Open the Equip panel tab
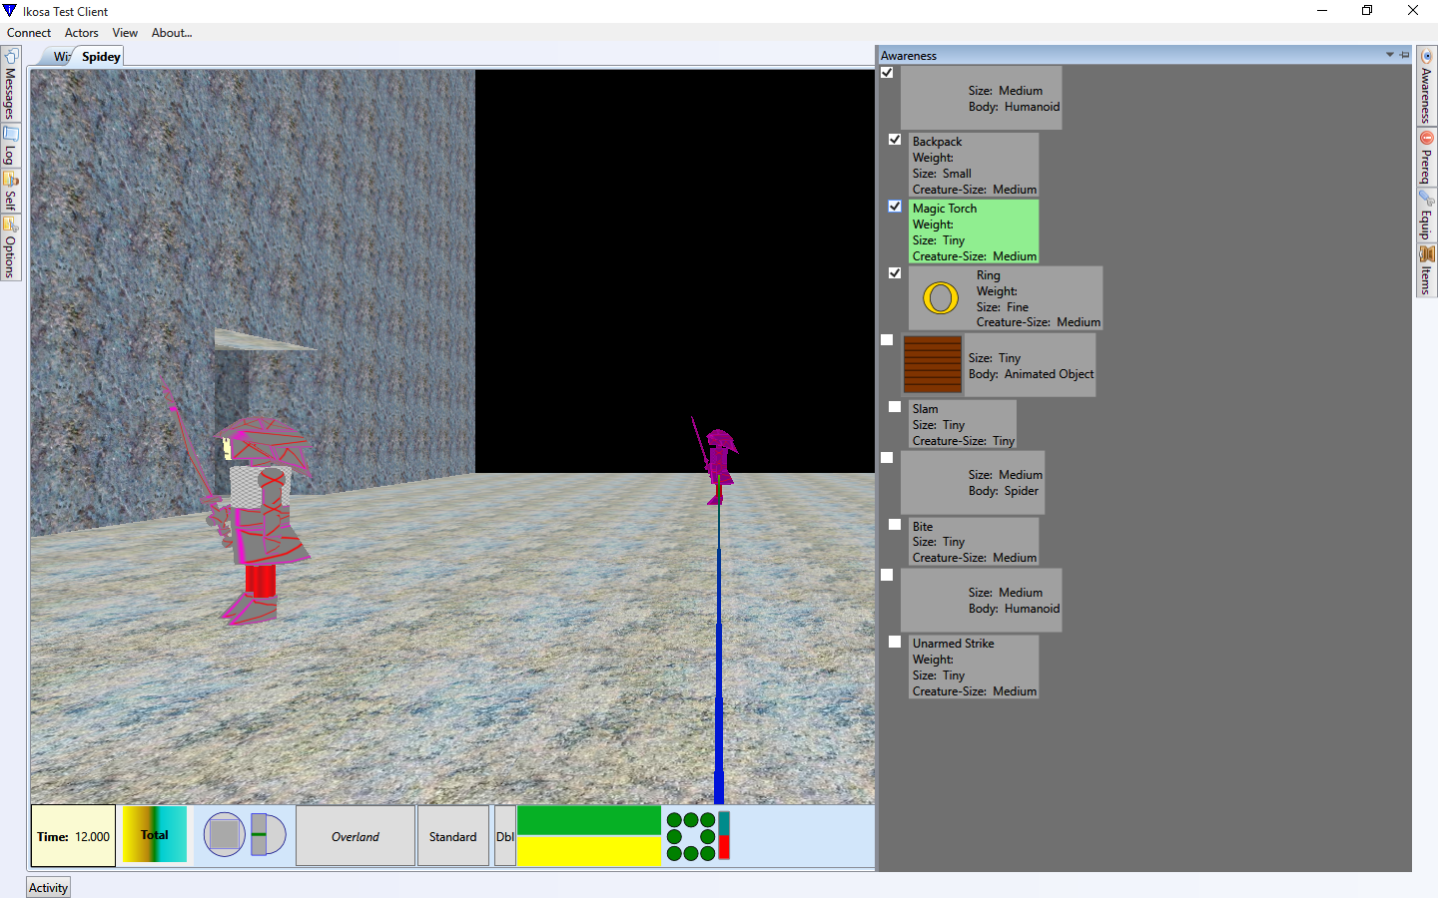The image size is (1438, 898). (x=1426, y=215)
